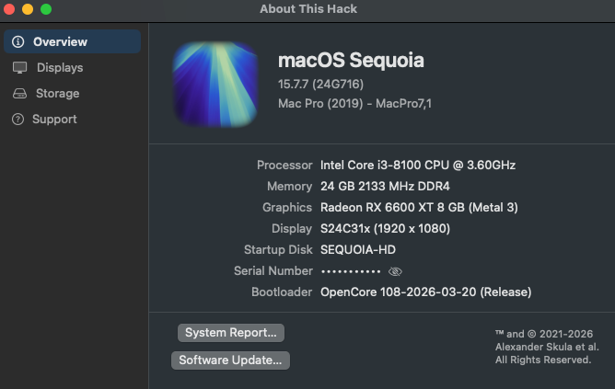Select the Support section label
This screenshot has height=389, width=615.
[x=54, y=119]
